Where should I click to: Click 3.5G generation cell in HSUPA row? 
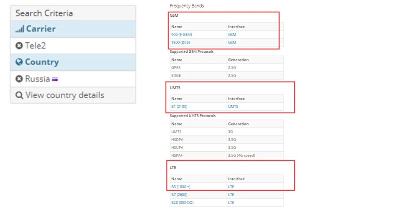[x=255, y=148]
